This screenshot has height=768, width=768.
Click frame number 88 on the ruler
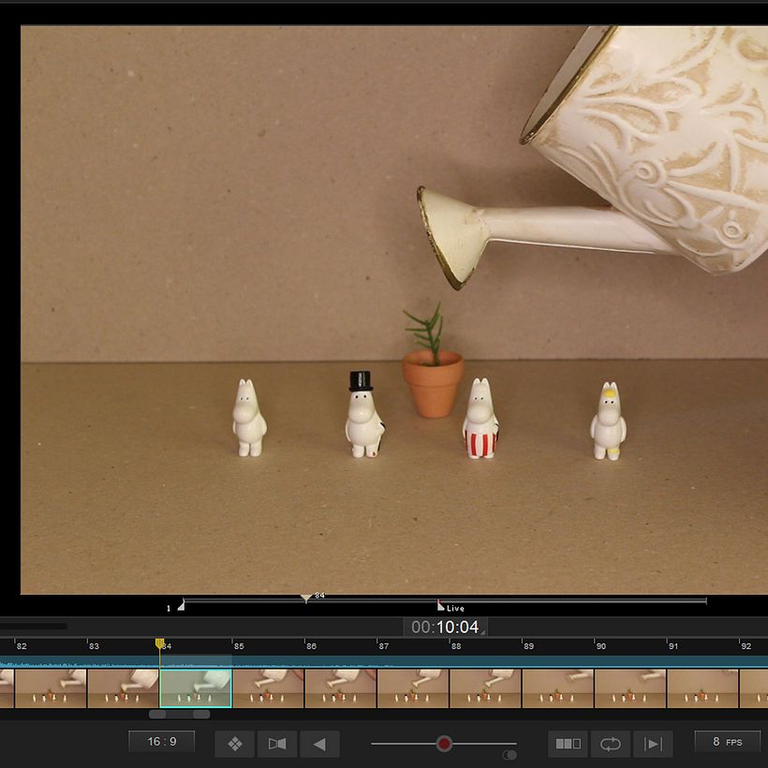pos(456,646)
